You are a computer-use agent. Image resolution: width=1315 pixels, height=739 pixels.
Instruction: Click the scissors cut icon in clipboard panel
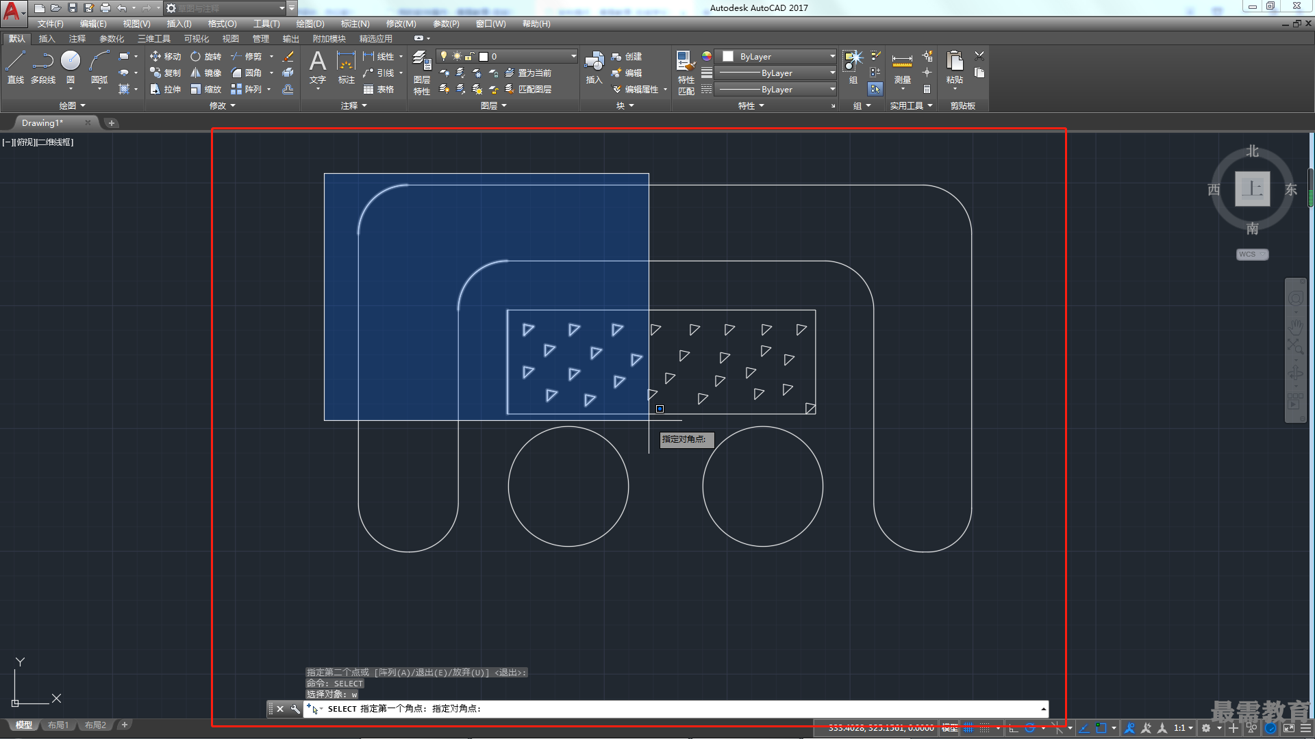[x=979, y=56]
